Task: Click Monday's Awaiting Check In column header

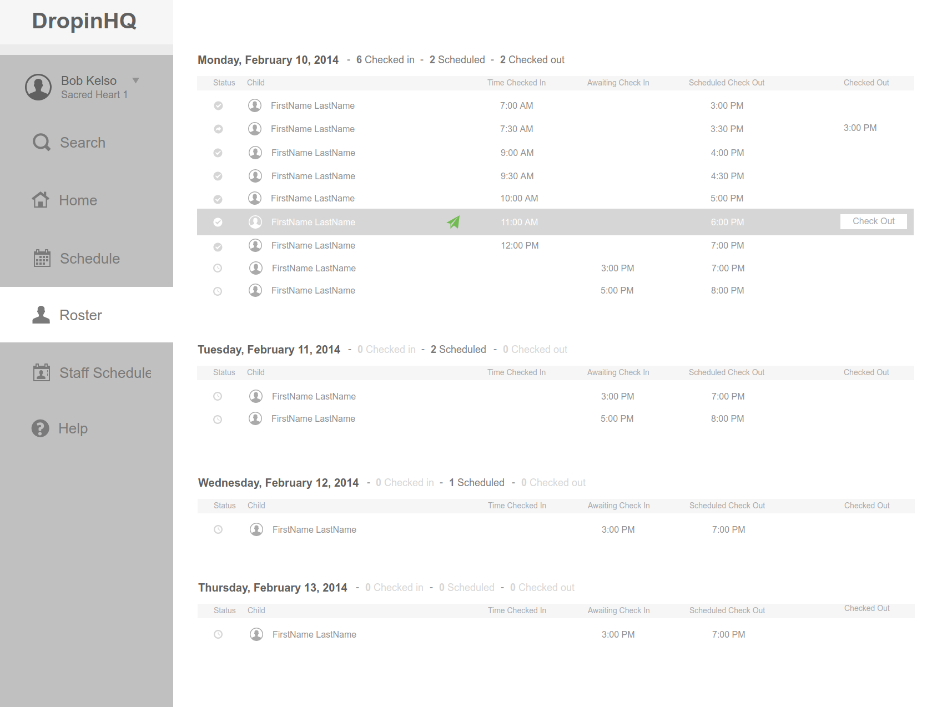Action: 618,83
